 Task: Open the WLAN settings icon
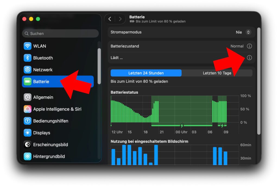point(27,46)
